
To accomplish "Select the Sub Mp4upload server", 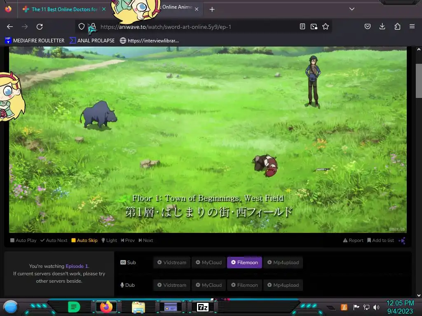I will (283, 263).
